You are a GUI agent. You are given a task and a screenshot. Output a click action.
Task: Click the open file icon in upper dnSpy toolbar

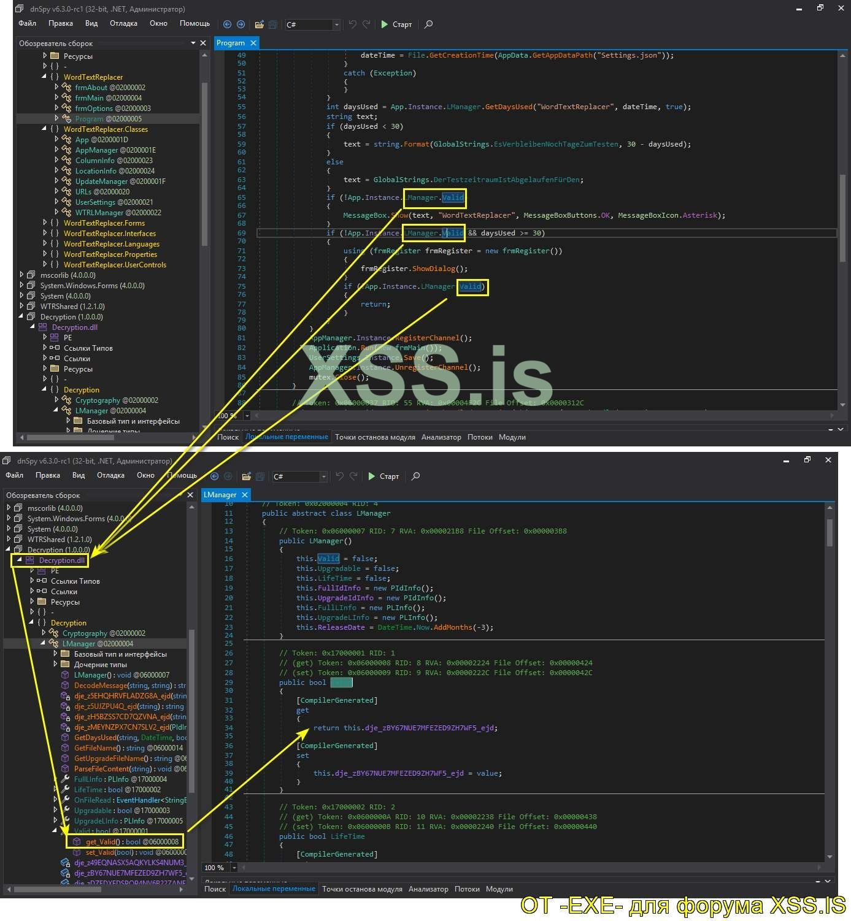point(260,25)
